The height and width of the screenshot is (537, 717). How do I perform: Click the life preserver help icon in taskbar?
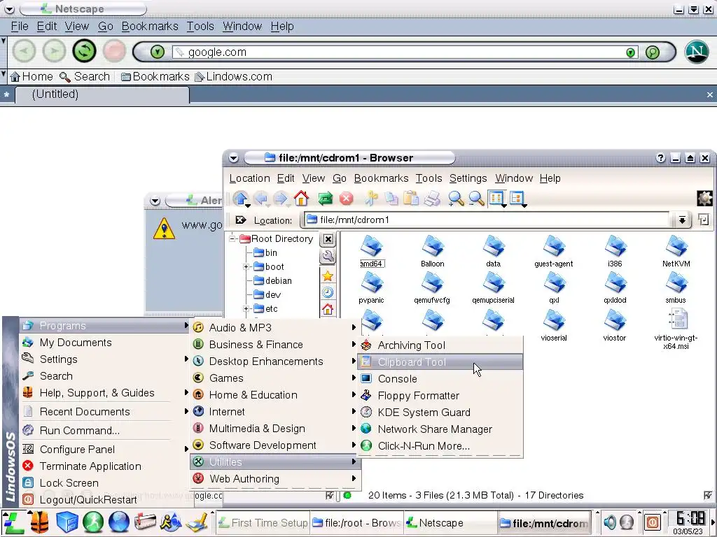tap(40, 522)
